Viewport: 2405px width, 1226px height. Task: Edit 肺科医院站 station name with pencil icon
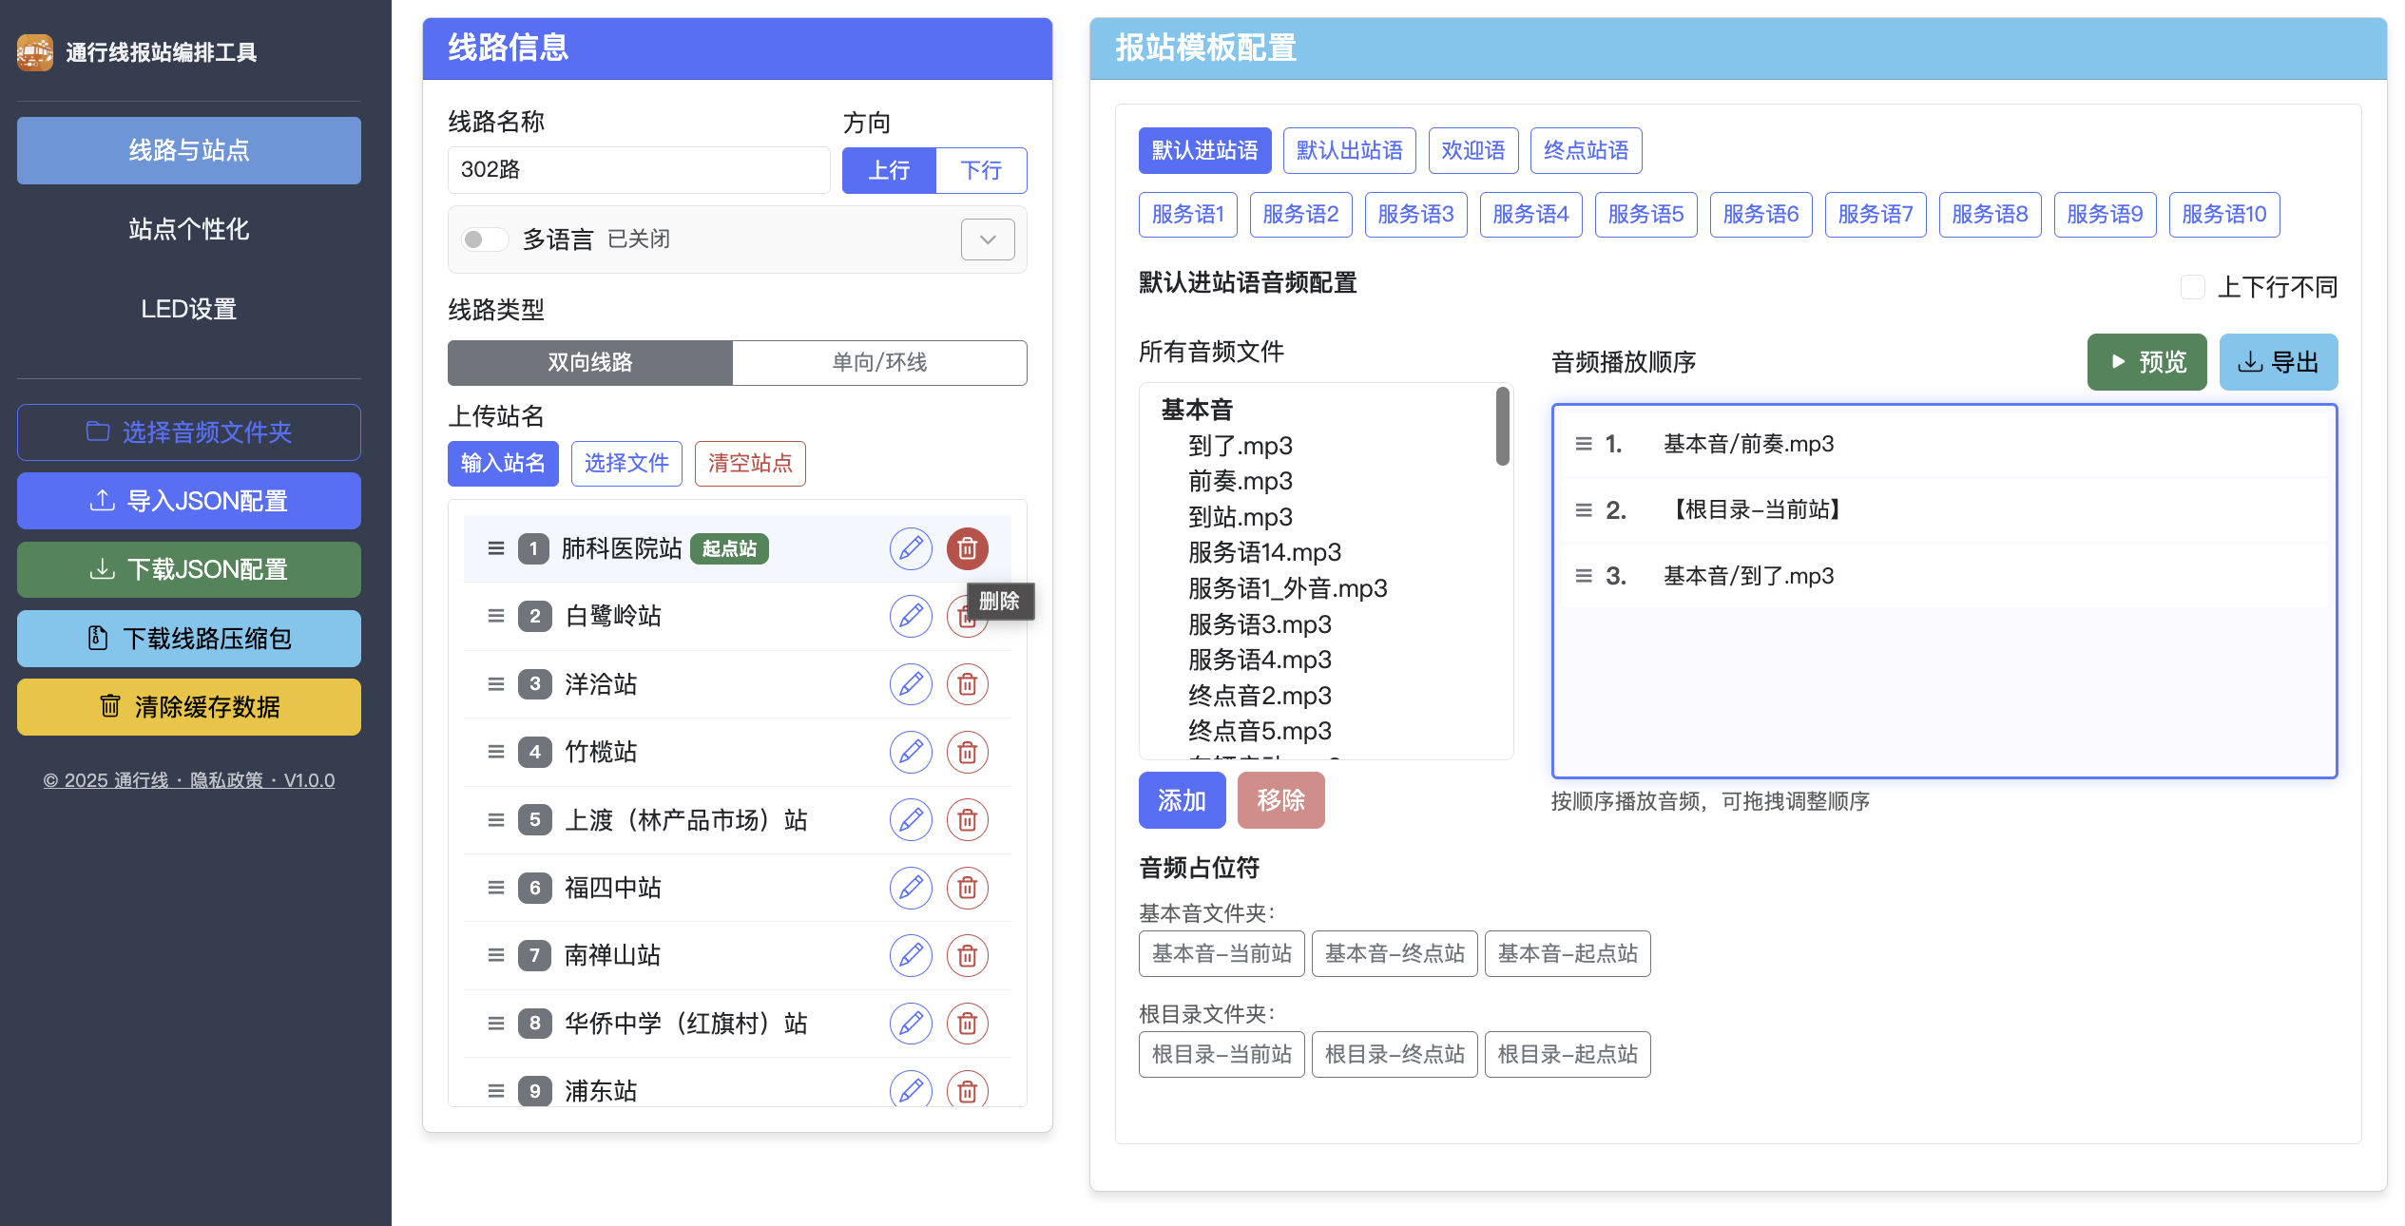[x=911, y=548]
